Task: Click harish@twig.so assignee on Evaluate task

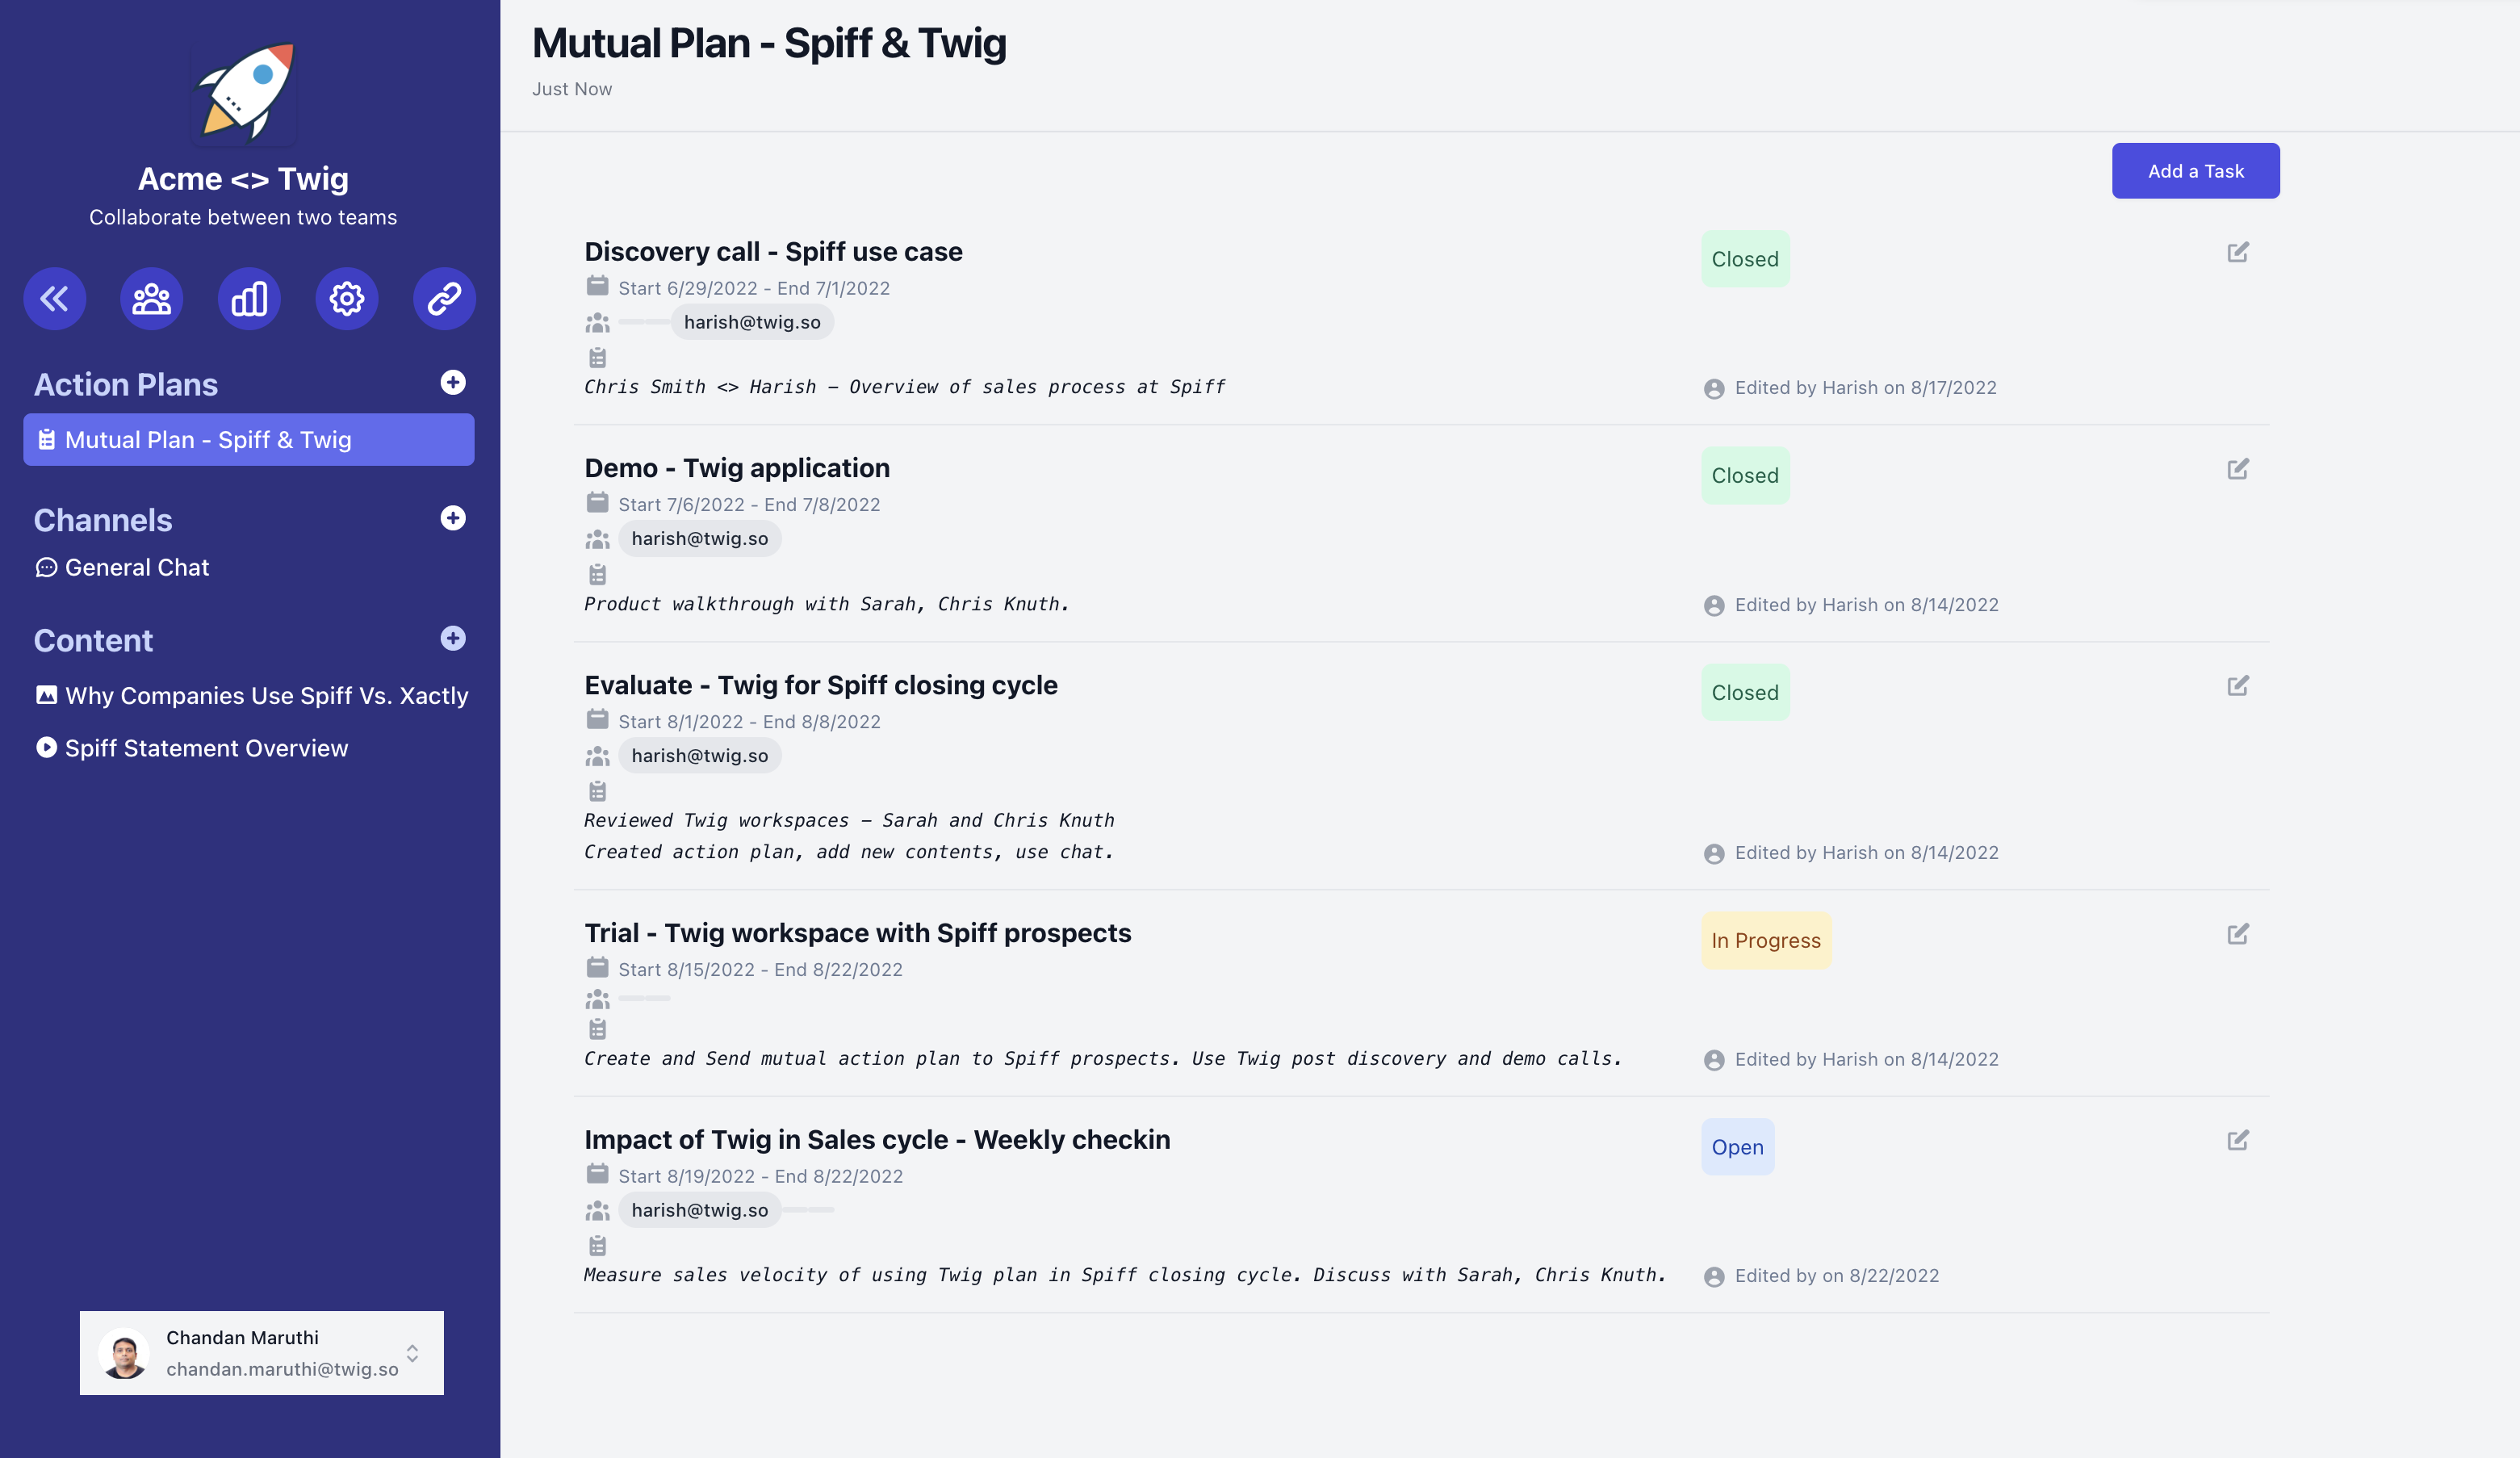Action: (x=700, y=755)
